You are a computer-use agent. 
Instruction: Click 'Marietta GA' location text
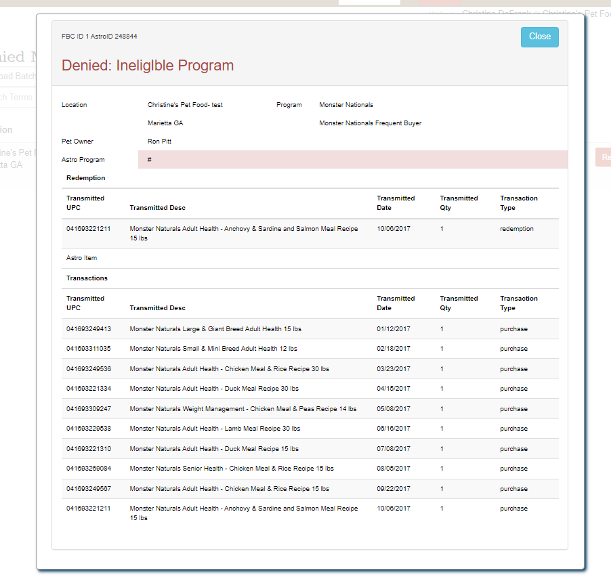coord(165,123)
